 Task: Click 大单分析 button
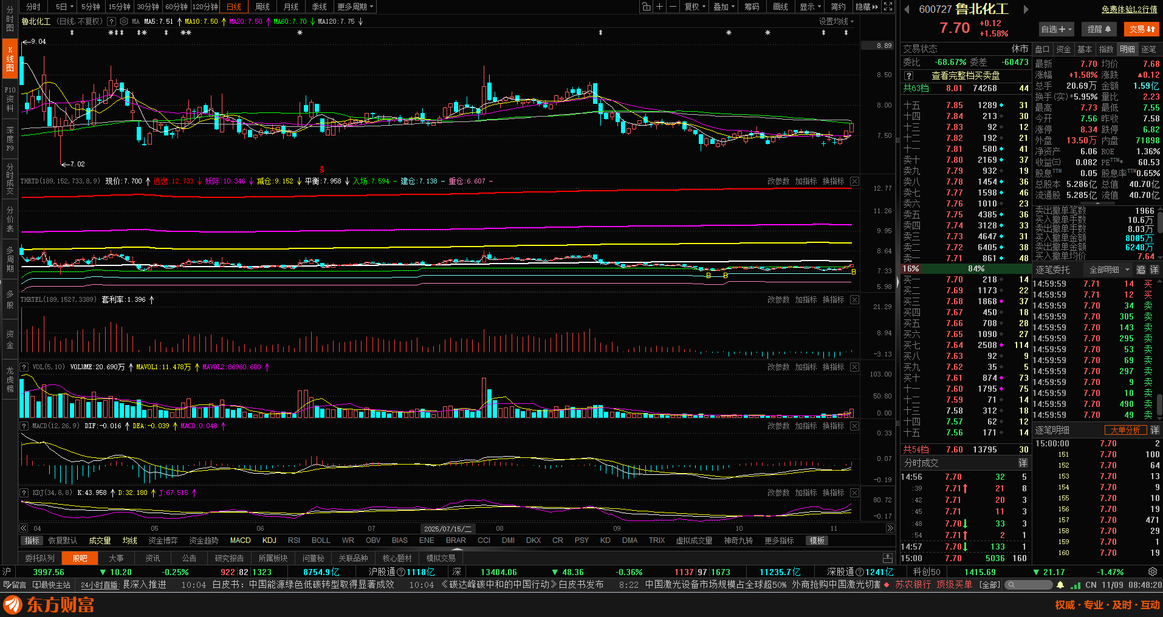(x=1125, y=430)
